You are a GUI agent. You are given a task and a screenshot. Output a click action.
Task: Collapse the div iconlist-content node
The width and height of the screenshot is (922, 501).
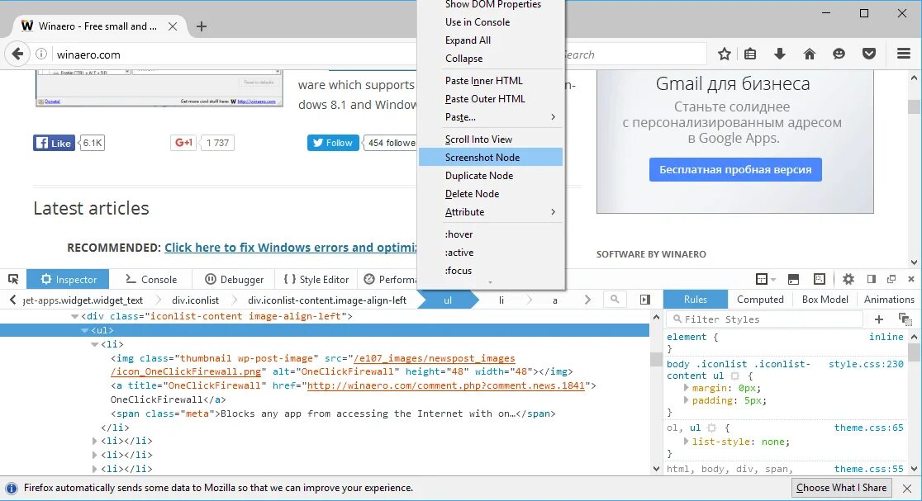[74, 317]
